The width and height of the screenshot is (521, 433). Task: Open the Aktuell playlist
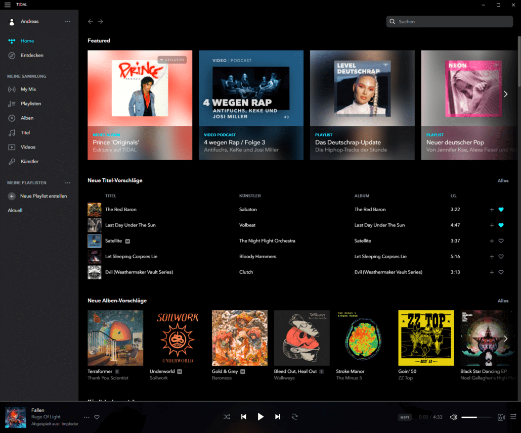pyautogui.click(x=15, y=210)
